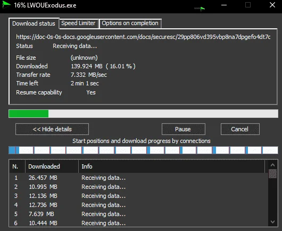Open the Options on completion tab

130,23
